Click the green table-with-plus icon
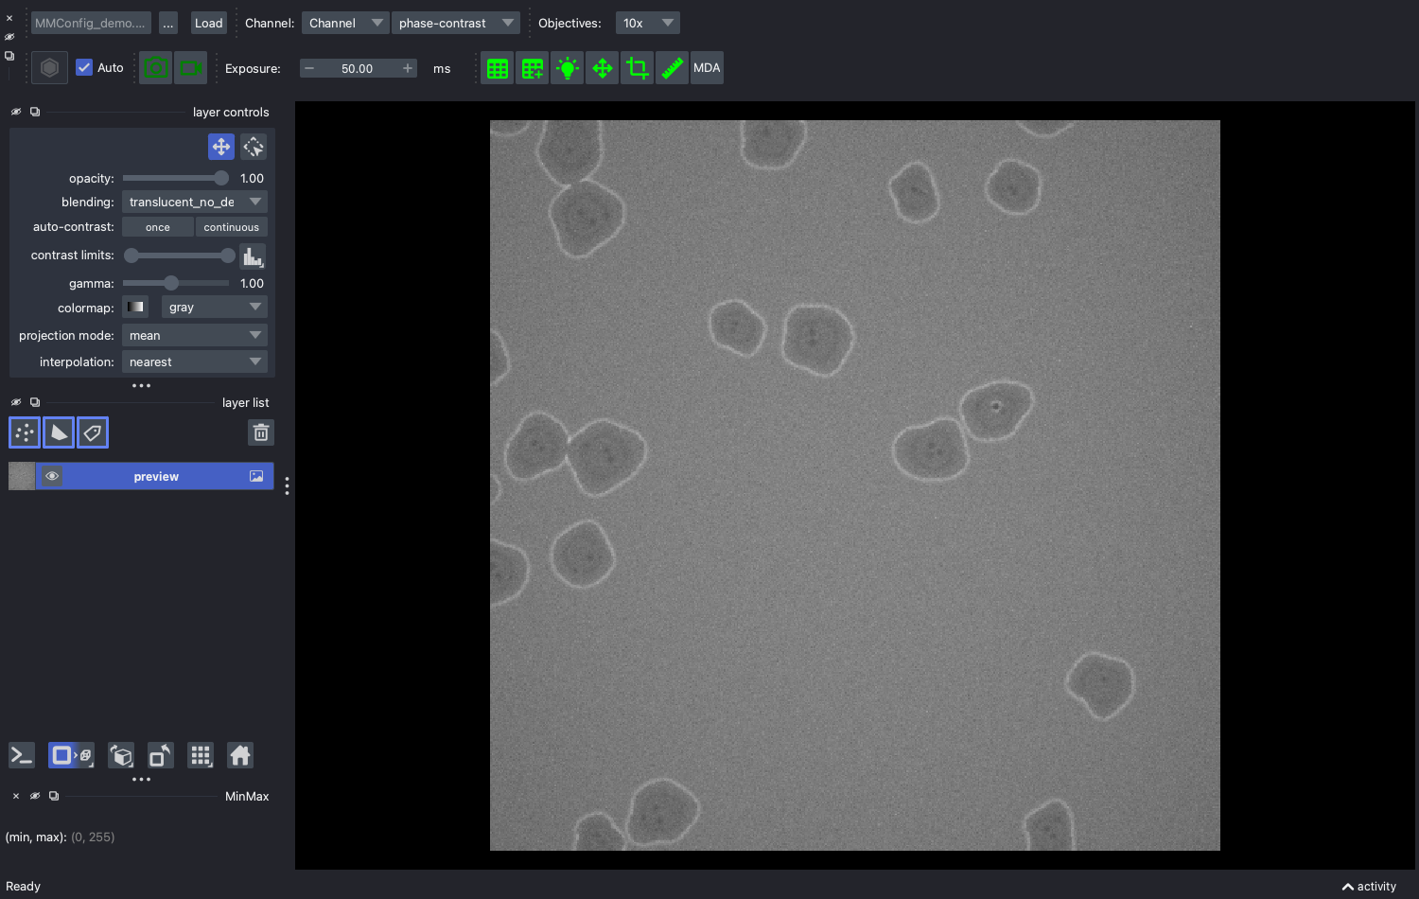The image size is (1419, 899). [533, 68]
